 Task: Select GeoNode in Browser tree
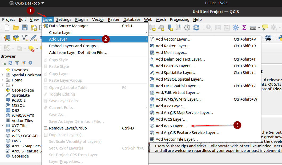(20, 156)
